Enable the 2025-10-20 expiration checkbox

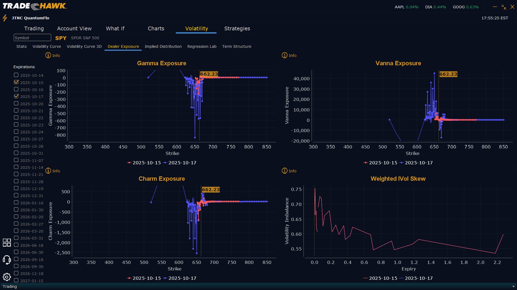click(x=16, y=103)
